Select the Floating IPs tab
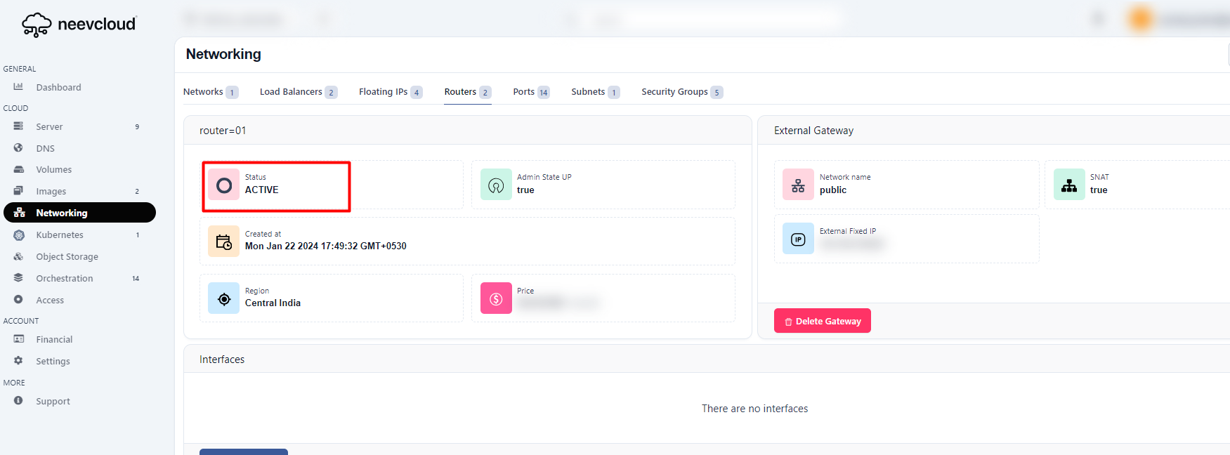This screenshot has width=1230, height=455. (x=383, y=92)
